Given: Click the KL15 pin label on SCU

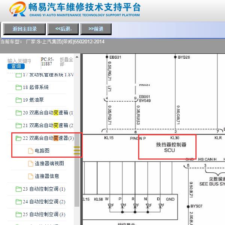Looking at the screenshot, I should (109, 138).
